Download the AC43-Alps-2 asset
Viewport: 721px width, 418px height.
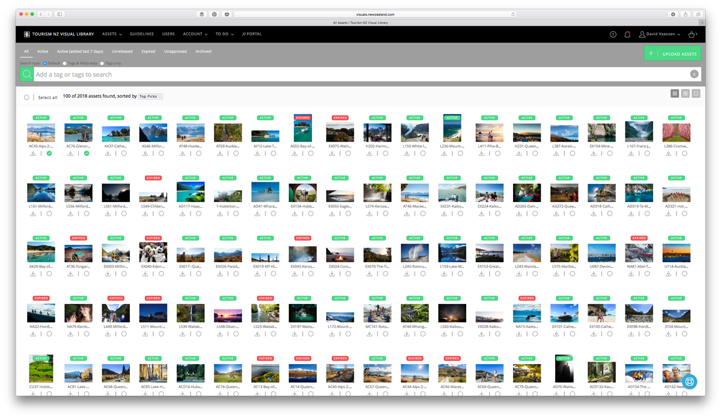33,154
